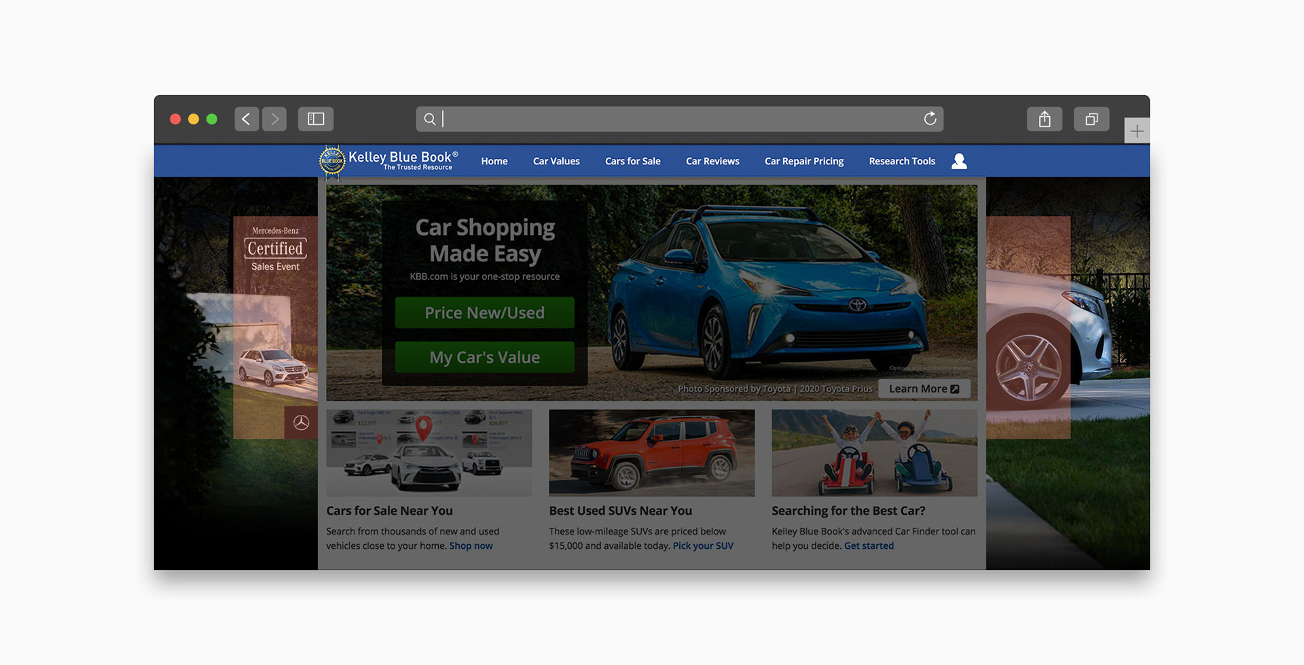Click the Kelley Blue Book badge logo

(332, 162)
